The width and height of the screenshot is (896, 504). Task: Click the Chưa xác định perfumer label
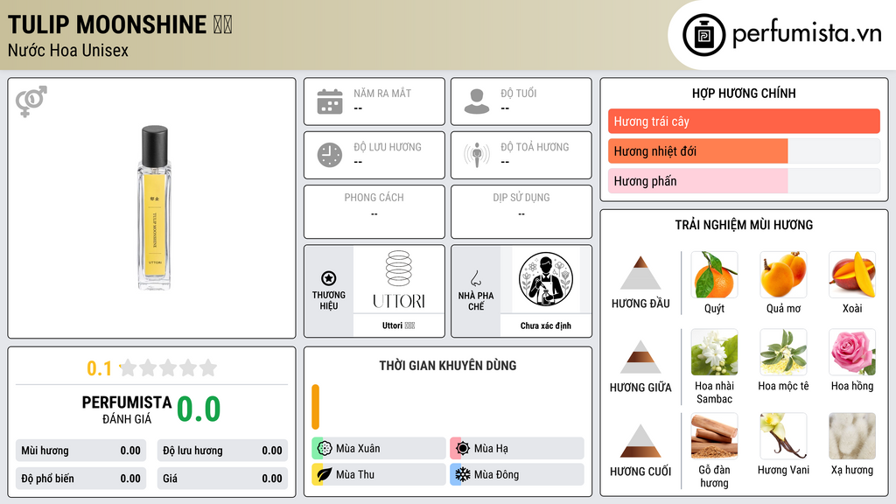coord(546,325)
